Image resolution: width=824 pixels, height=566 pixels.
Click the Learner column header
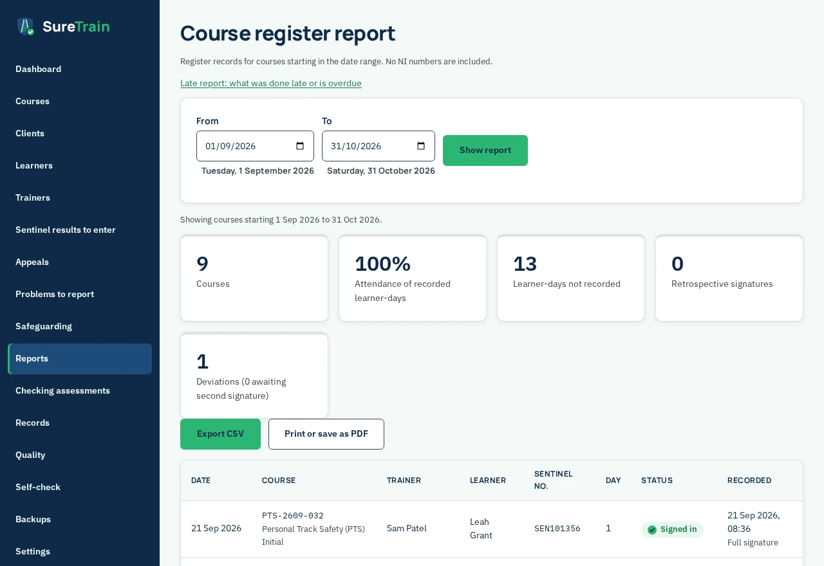(x=488, y=480)
